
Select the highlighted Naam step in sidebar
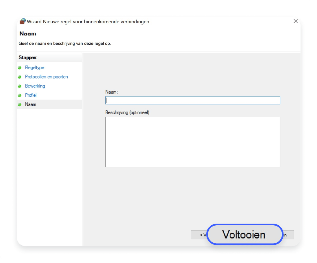pyautogui.click(x=30, y=104)
